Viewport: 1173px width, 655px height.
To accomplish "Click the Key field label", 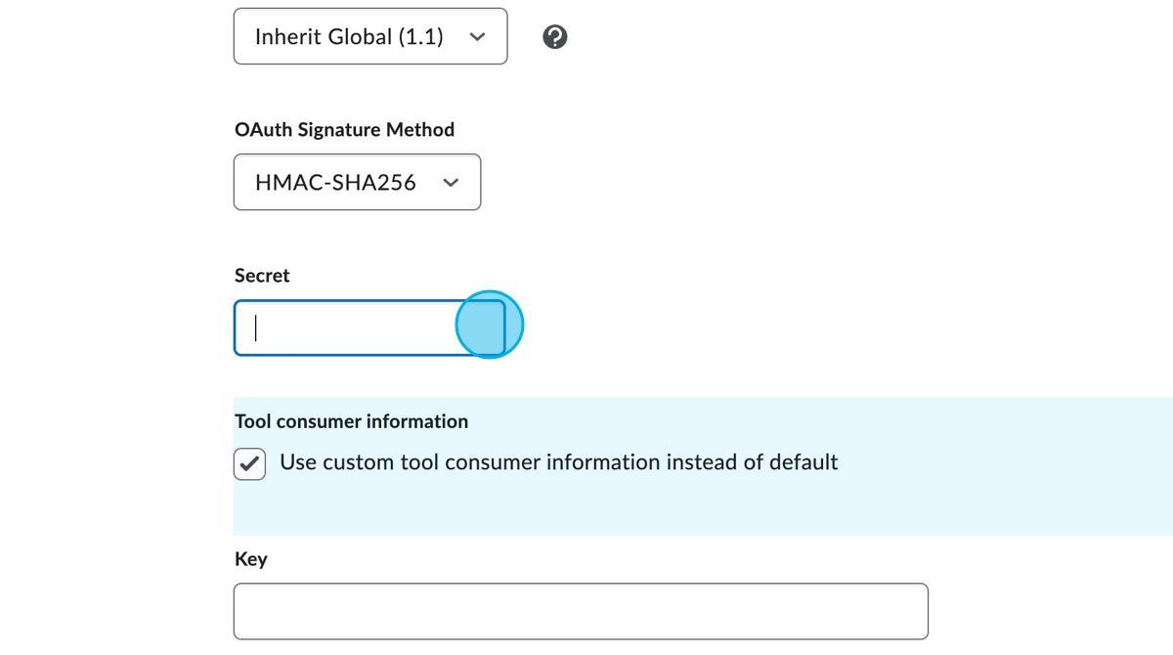I will coord(250,558).
